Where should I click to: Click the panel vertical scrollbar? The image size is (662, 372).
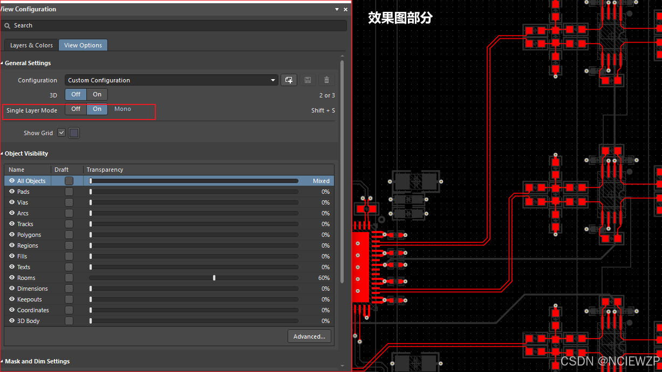pos(343,172)
